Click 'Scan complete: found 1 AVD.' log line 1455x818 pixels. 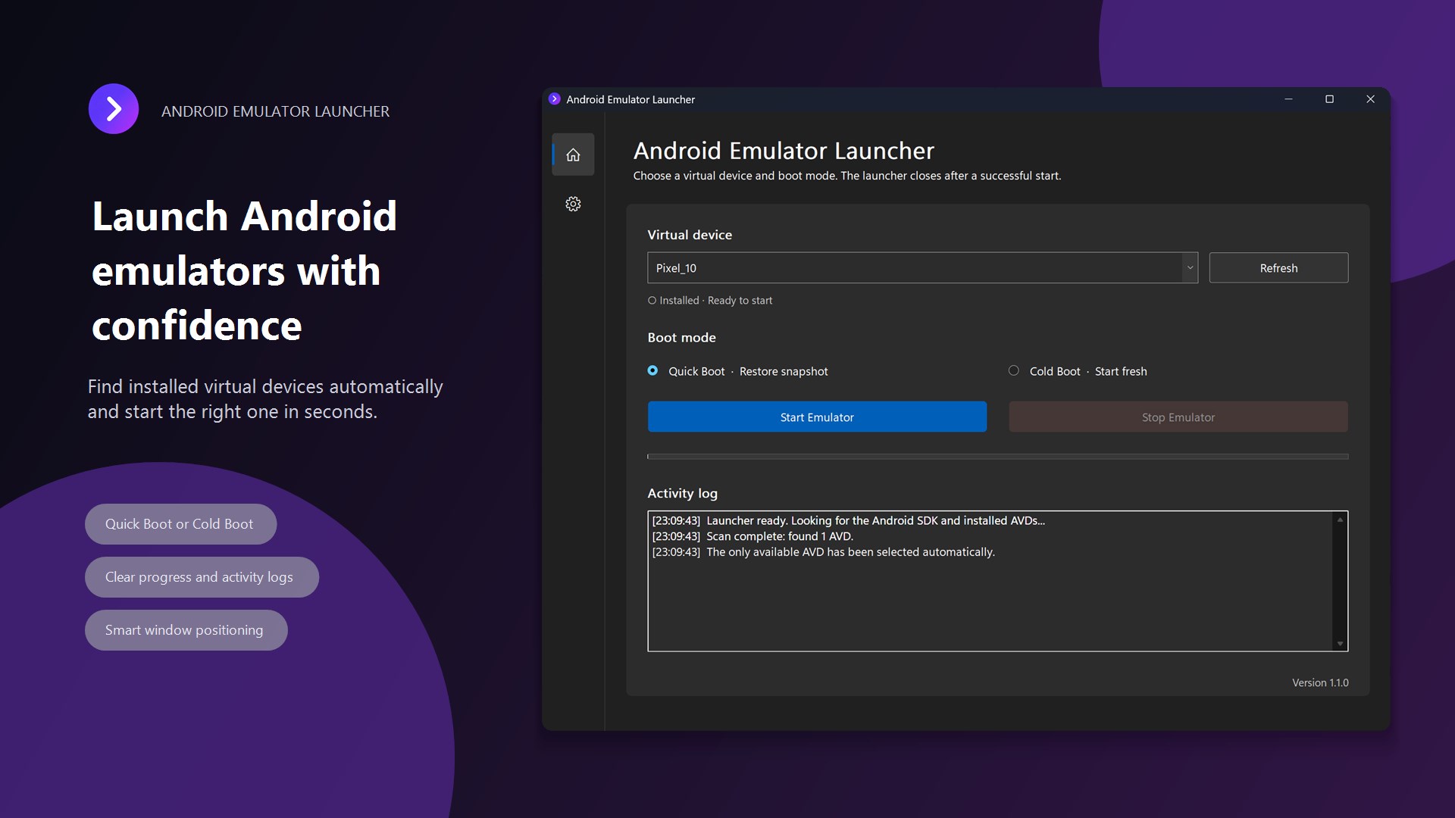coord(753,536)
